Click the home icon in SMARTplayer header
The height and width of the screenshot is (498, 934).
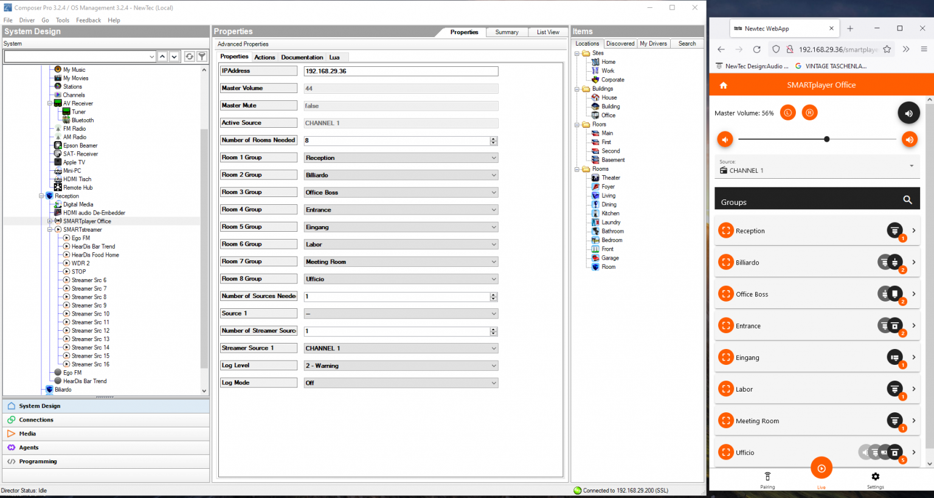click(724, 86)
